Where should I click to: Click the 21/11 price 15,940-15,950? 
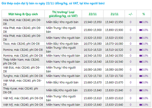[114, 22]
